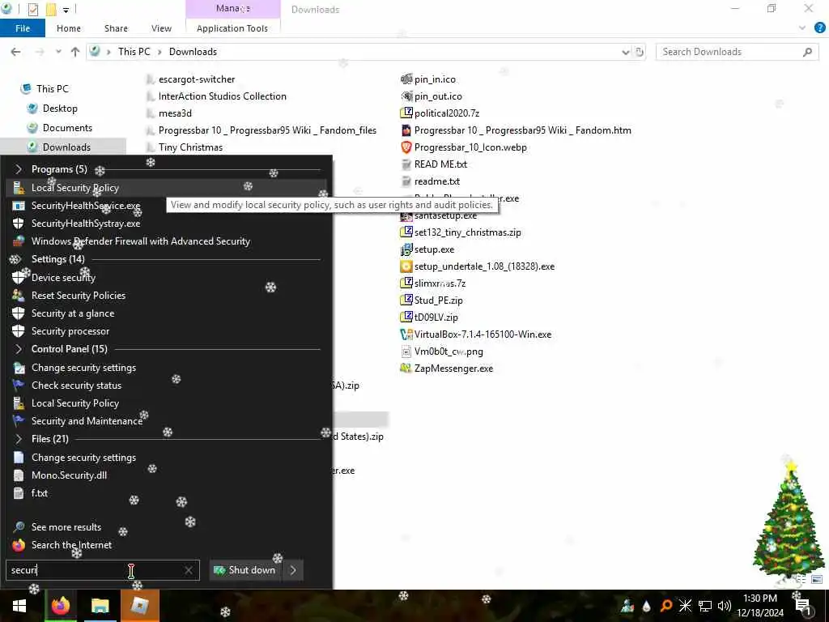
Task: Open the notification center icon
Action: 802,607
